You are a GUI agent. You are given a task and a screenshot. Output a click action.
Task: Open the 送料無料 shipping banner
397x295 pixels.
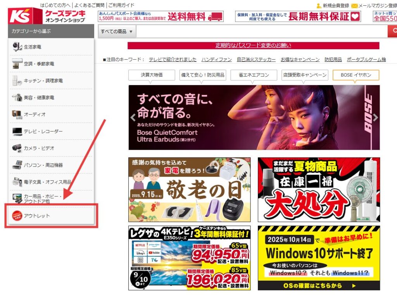click(x=161, y=16)
